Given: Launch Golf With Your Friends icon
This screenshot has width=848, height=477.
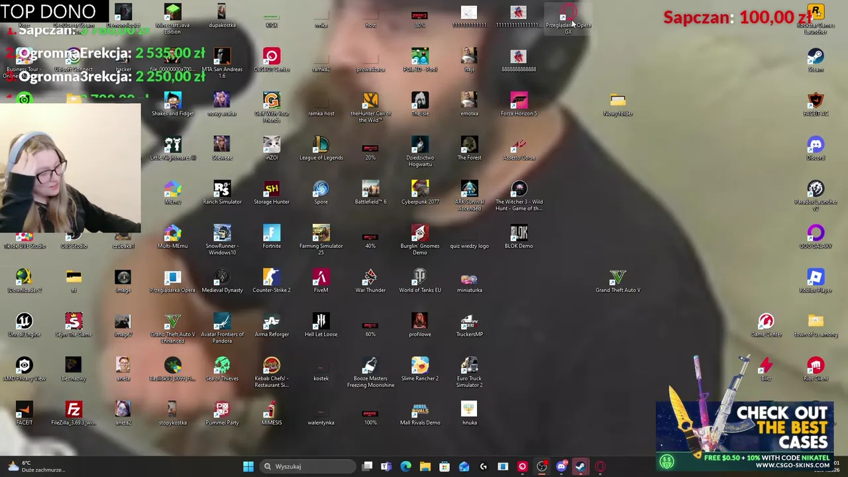Looking at the screenshot, I should click(x=272, y=107).
